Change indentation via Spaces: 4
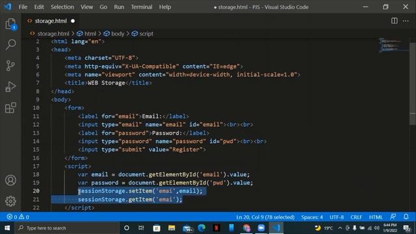The image size is (416, 234). [312, 217]
